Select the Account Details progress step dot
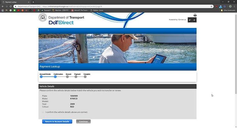Viewport: 237px width, 128px height. tap(41, 77)
